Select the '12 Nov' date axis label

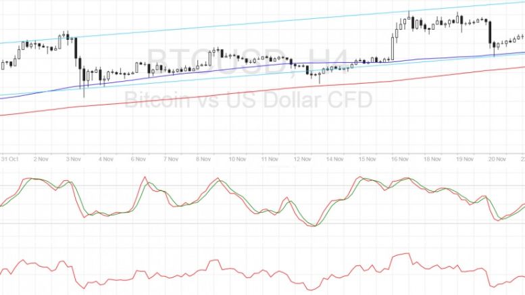[x=302, y=159]
